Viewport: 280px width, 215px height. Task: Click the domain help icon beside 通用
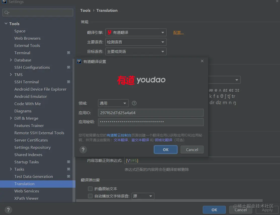[x=134, y=103]
